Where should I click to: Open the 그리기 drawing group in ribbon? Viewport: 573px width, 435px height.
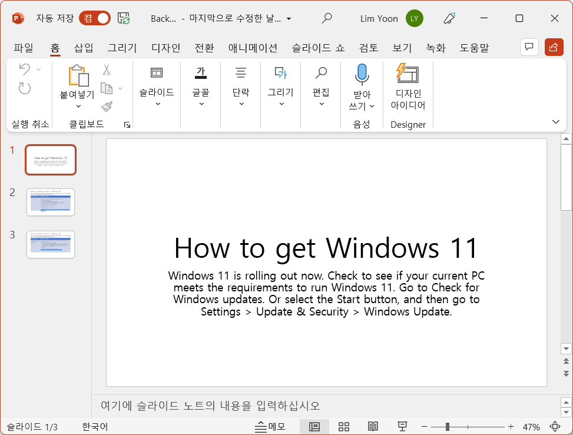(x=281, y=87)
